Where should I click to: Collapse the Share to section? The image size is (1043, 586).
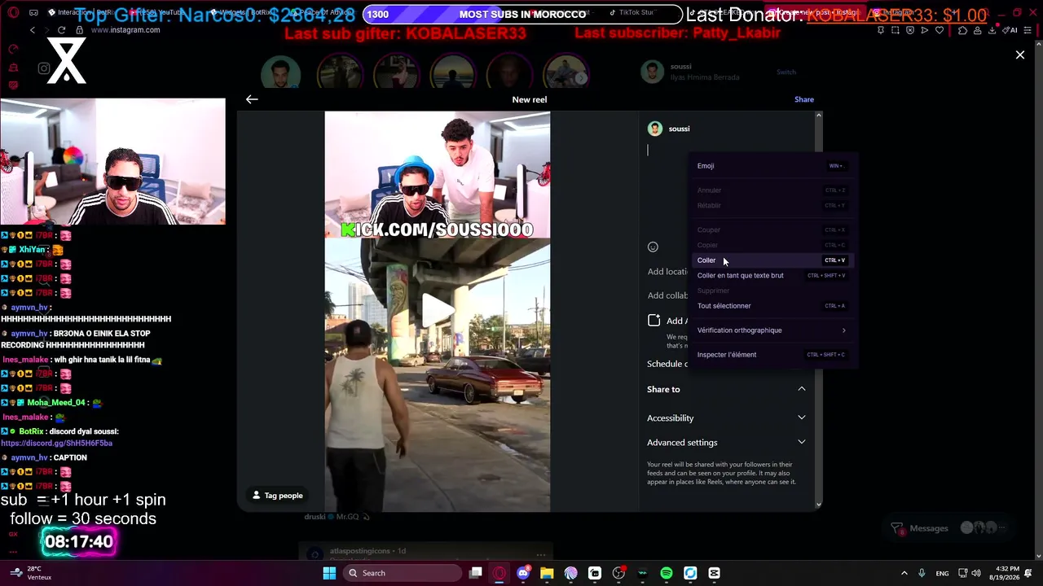(x=726, y=389)
